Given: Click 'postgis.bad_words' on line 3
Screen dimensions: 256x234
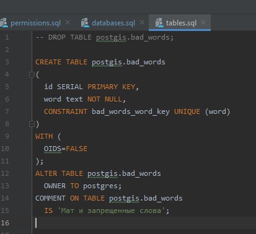Looking at the screenshot, I should [128, 63].
